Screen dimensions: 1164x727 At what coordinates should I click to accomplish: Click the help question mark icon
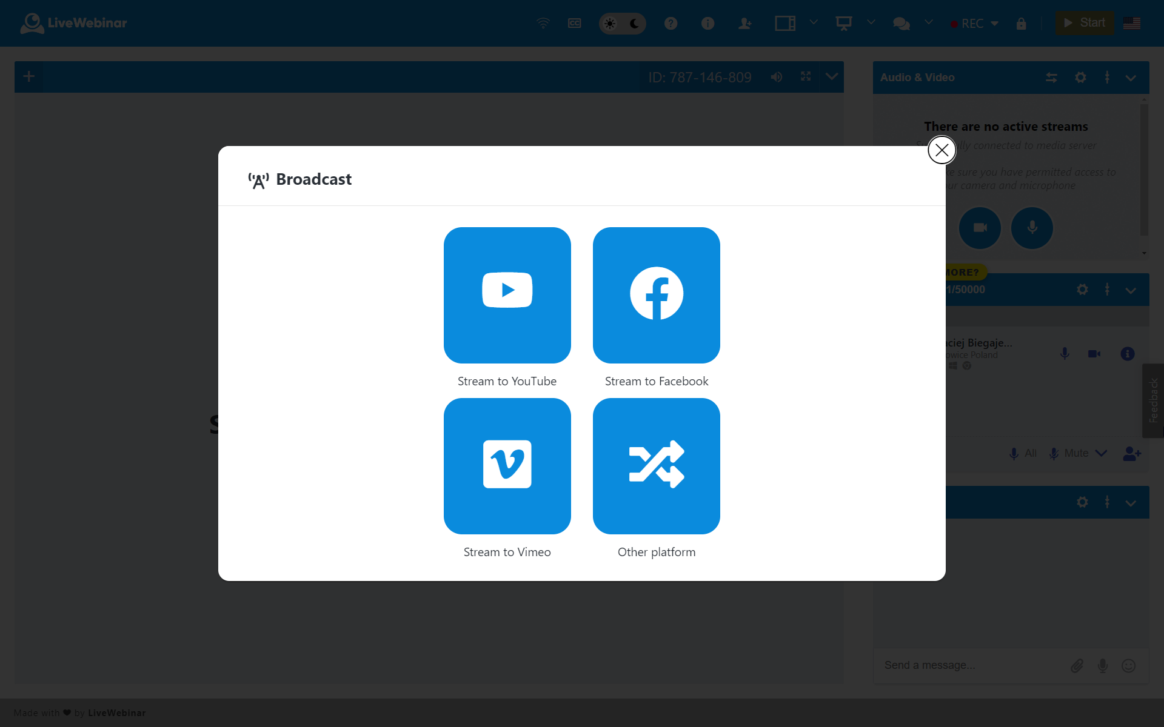click(x=671, y=24)
